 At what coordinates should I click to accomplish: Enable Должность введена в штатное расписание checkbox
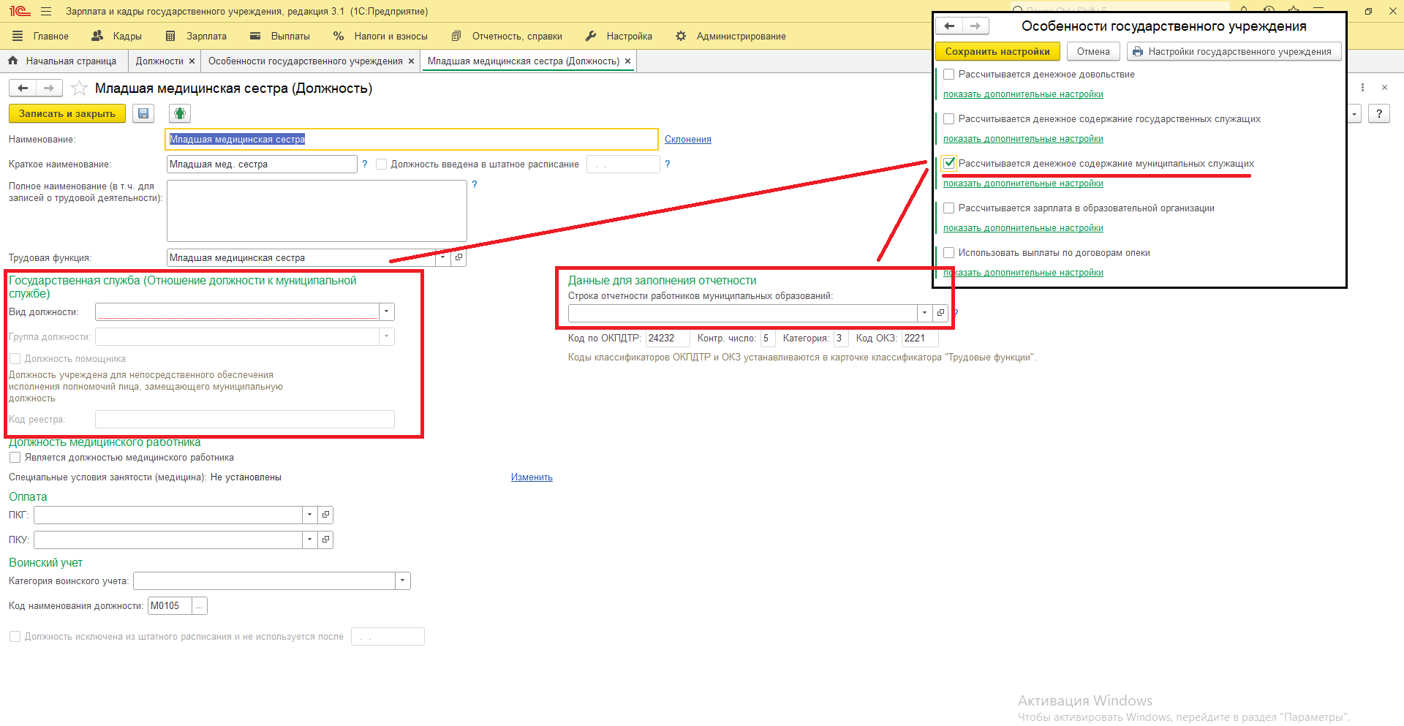(x=381, y=165)
